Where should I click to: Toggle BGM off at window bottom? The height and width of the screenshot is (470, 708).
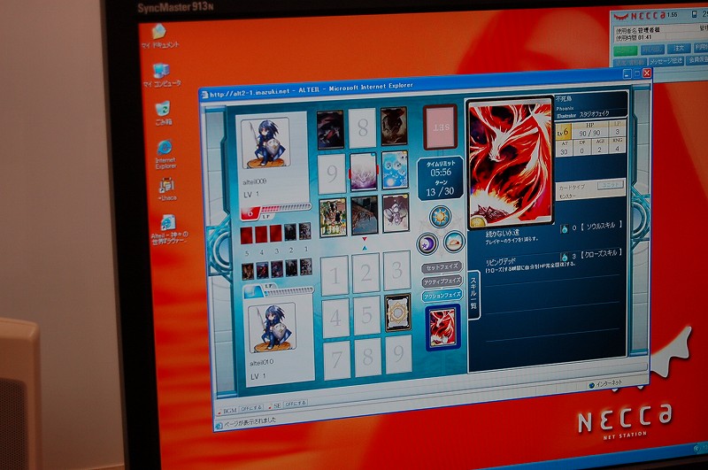251,408
